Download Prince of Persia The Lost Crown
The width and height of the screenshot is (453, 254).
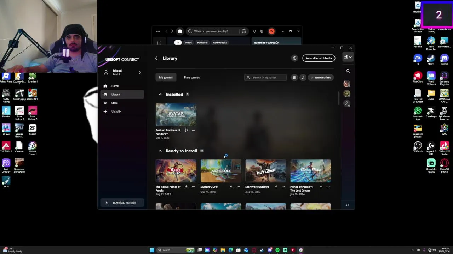coord(321,187)
